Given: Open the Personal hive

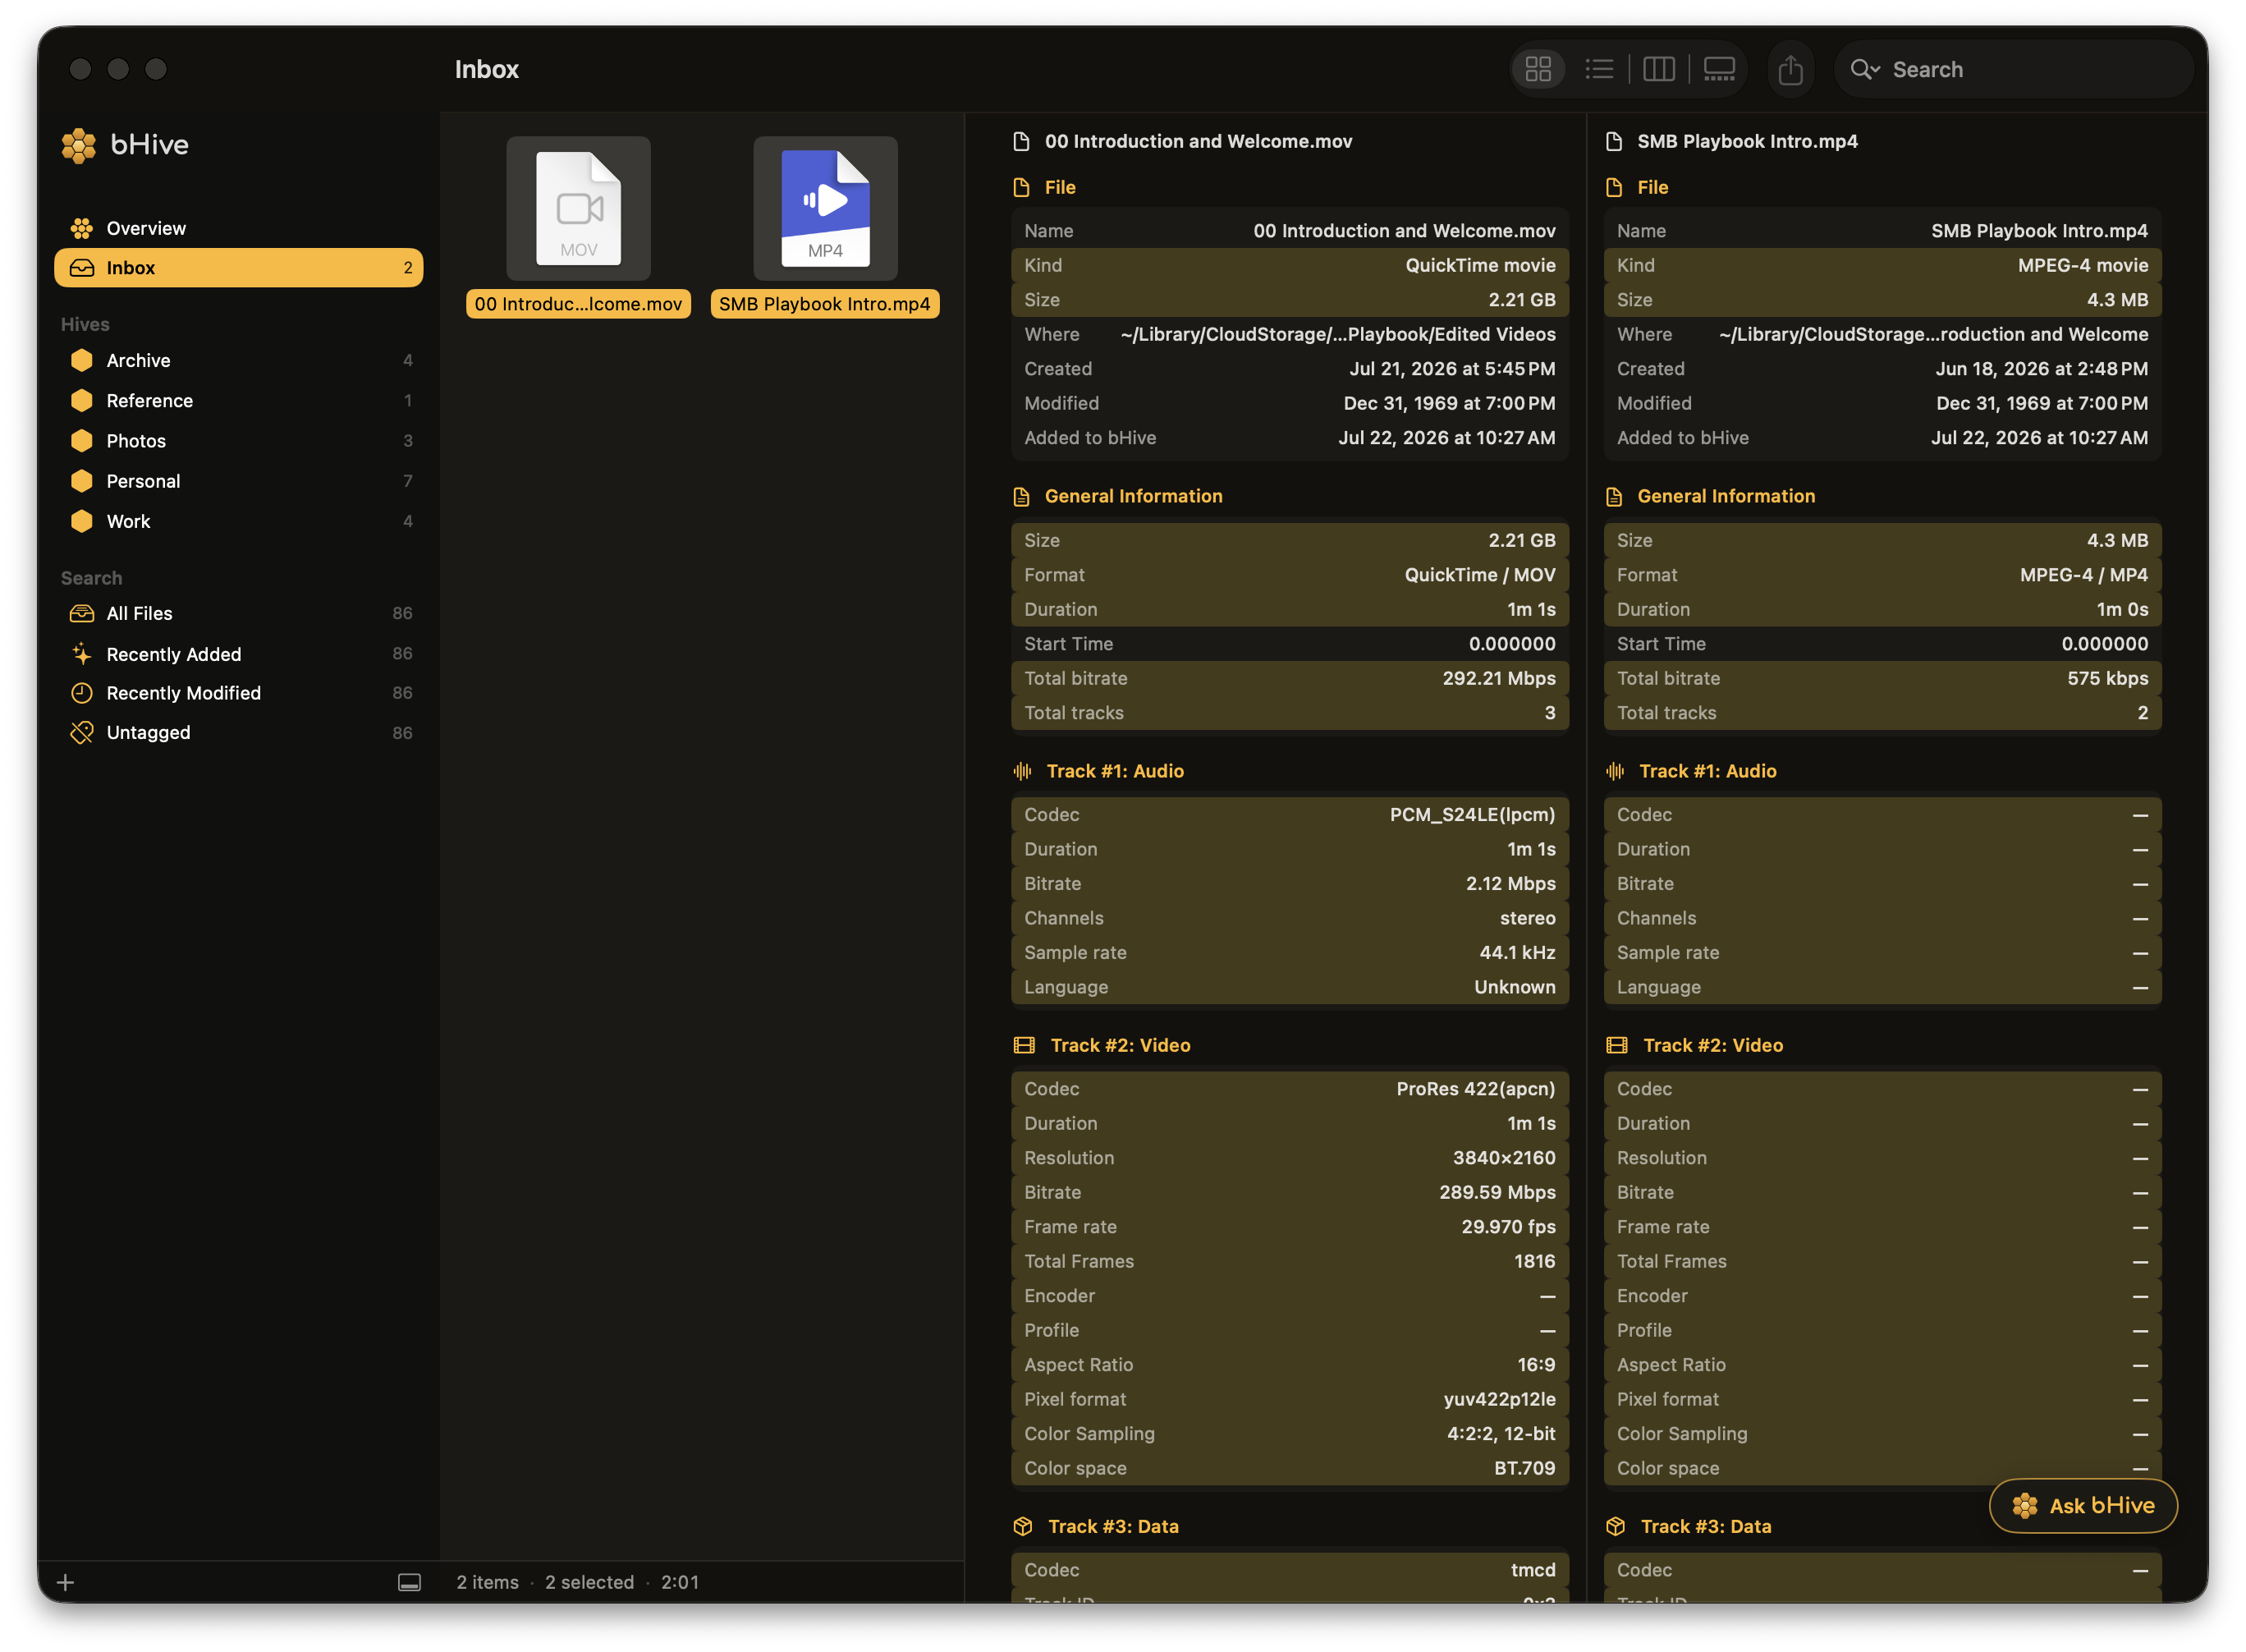Looking at the screenshot, I should [x=239, y=481].
